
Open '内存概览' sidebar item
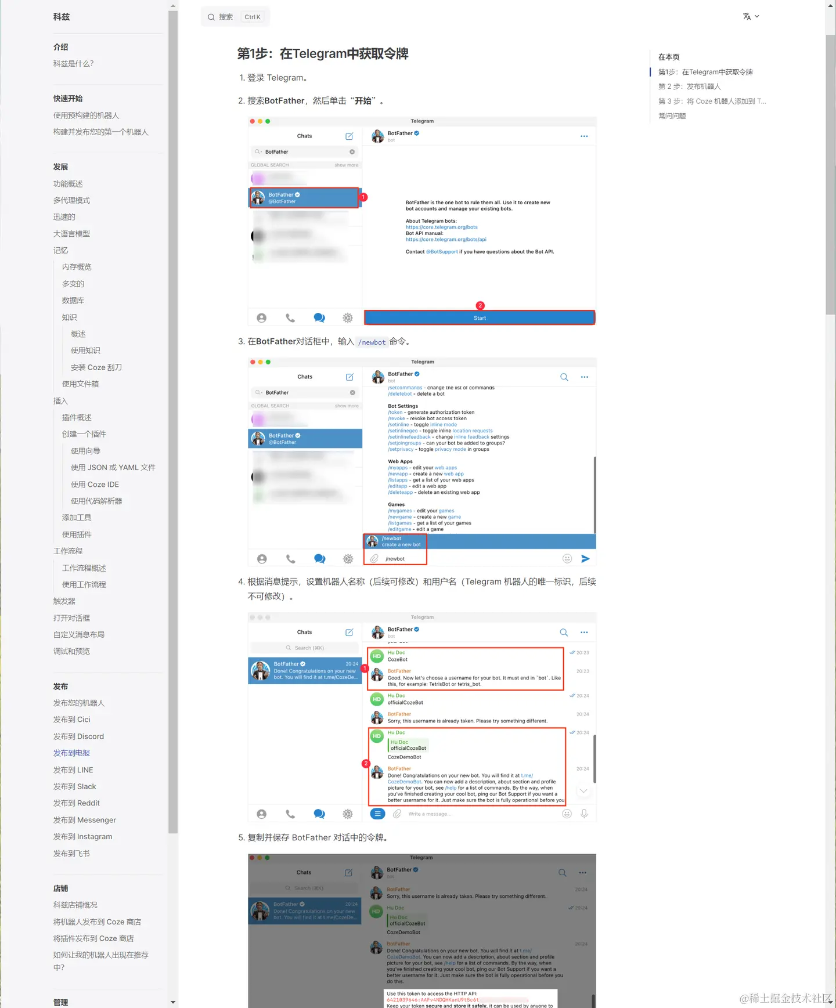click(x=77, y=267)
